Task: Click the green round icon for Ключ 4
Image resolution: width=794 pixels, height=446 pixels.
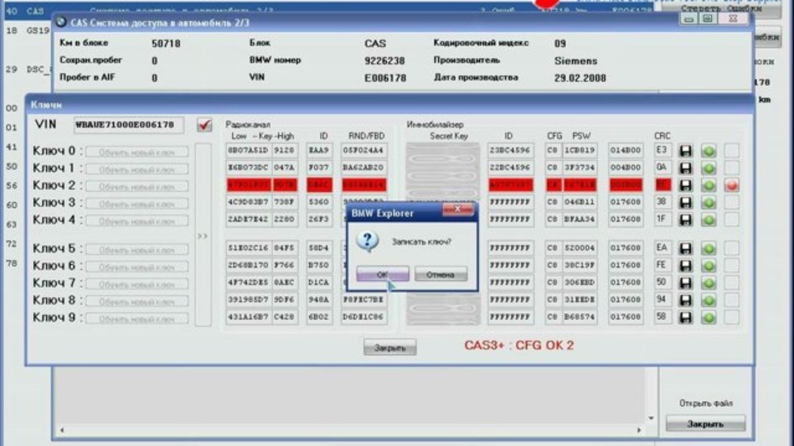Action: click(x=708, y=220)
